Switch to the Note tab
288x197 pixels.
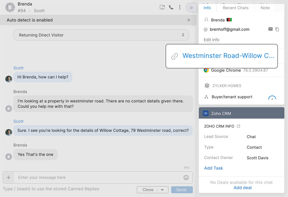click(x=265, y=8)
